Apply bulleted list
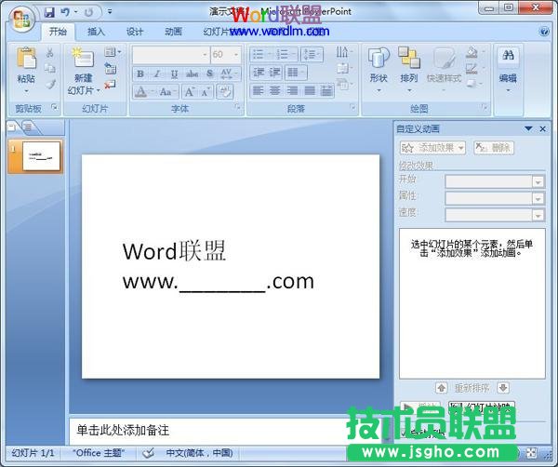 260,55
